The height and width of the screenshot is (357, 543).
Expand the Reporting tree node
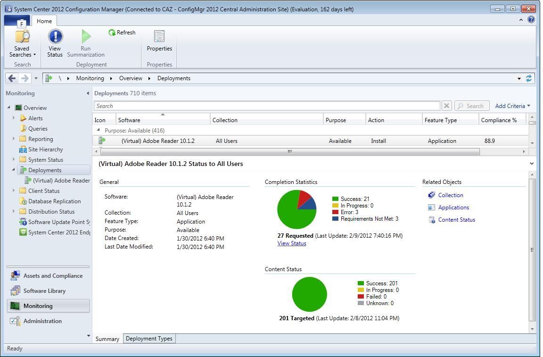(14, 139)
